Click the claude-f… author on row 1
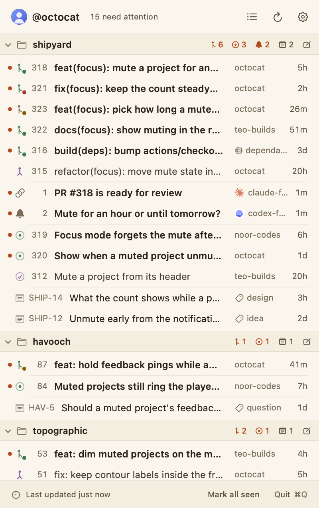Viewport: 319px width, 508px height. tap(261, 193)
